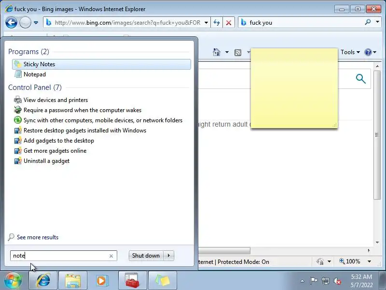The width and height of the screenshot is (386, 290).
Task: Open Internet Explorer from the taskbar
Action: [x=43, y=280]
